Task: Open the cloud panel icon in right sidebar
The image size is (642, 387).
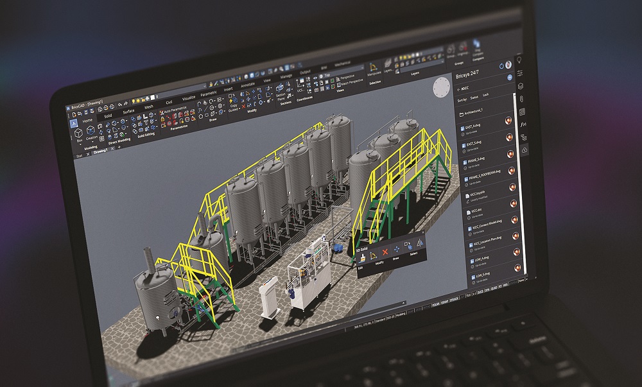Action: [525, 150]
